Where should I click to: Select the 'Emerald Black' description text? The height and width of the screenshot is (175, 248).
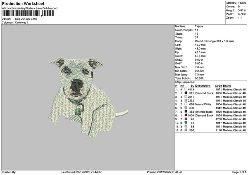tap(204, 112)
